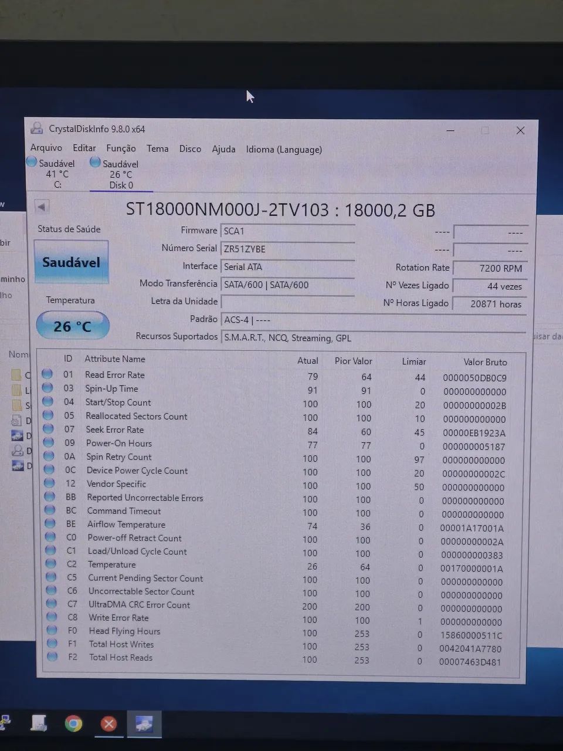Click the status icon for Vendor Specific
Viewport: 563px width, 751px height.
50,483
